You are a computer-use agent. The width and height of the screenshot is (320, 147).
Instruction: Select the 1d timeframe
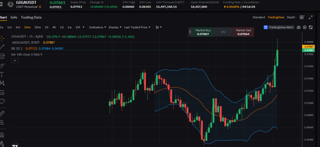(x=62, y=27)
